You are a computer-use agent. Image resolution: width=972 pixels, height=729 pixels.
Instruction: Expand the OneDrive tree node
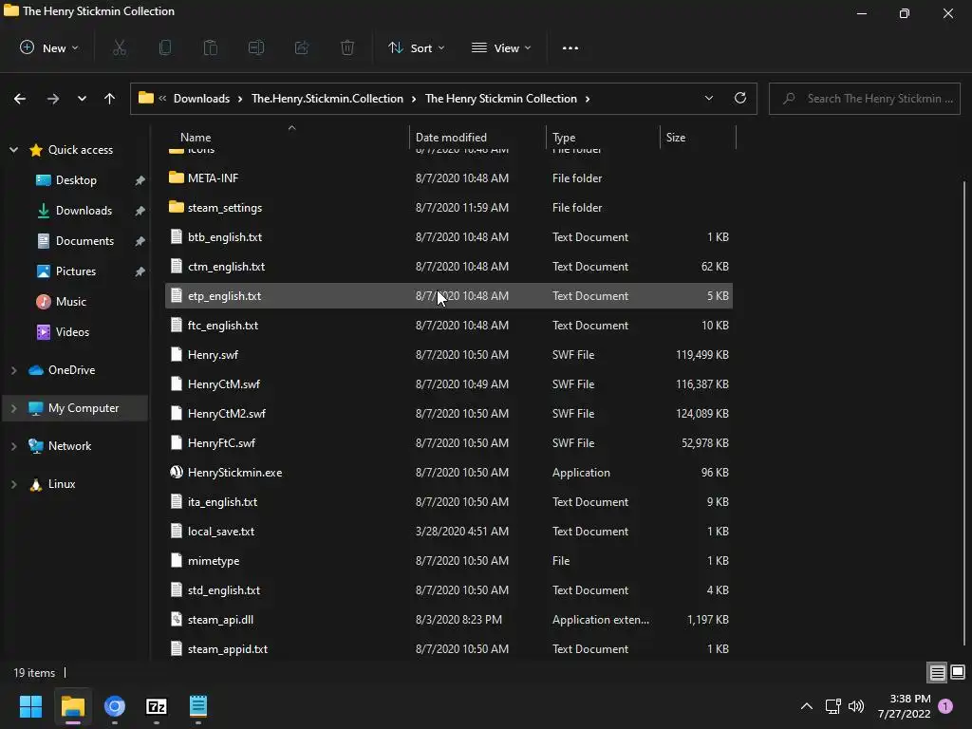[x=13, y=370]
